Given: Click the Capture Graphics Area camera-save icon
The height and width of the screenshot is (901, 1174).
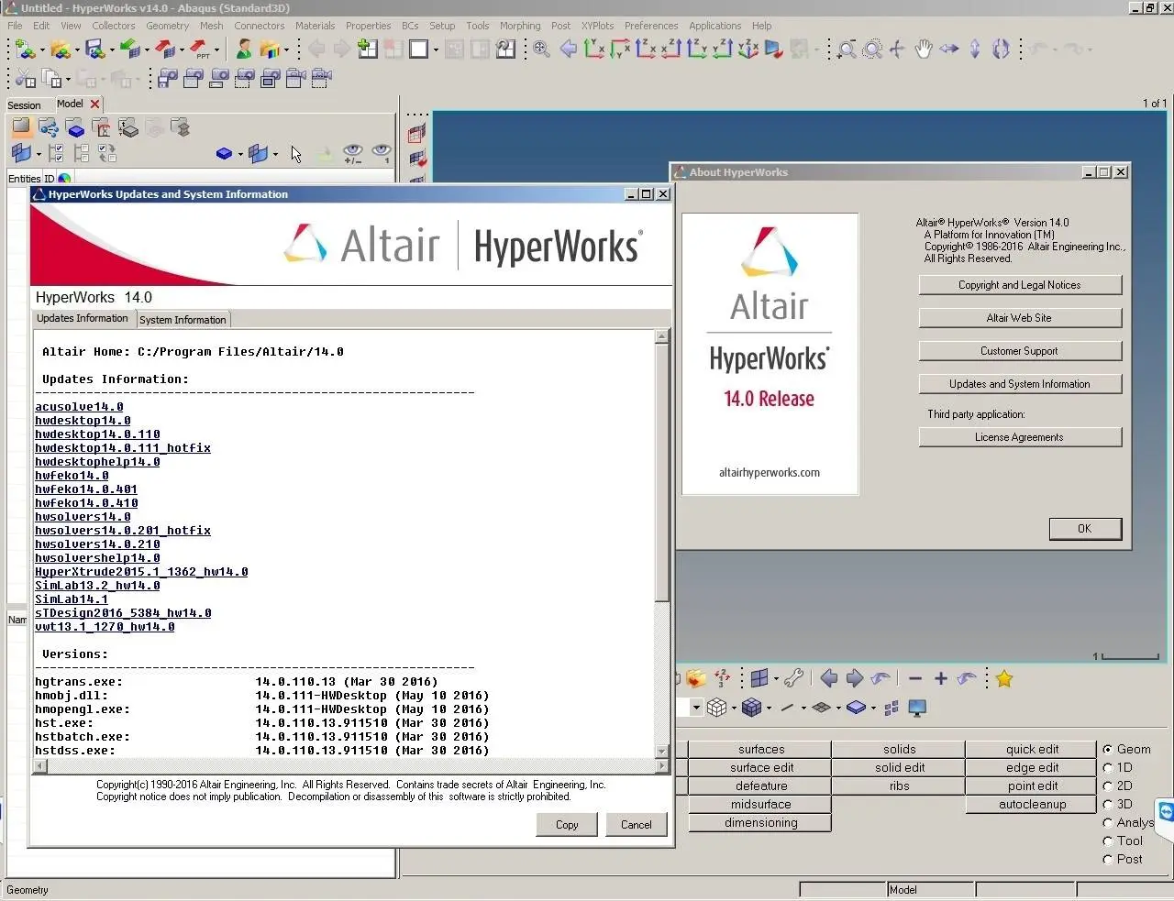Looking at the screenshot, I should (167, 80).
